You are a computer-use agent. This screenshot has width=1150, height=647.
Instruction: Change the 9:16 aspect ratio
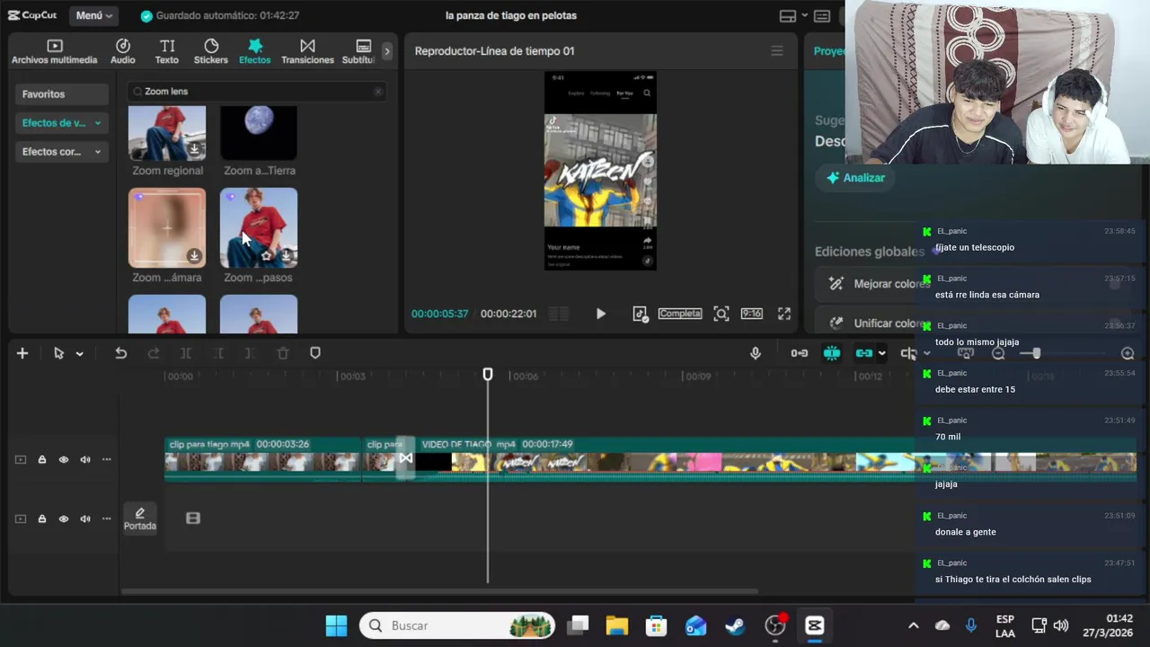coord(752,314)
